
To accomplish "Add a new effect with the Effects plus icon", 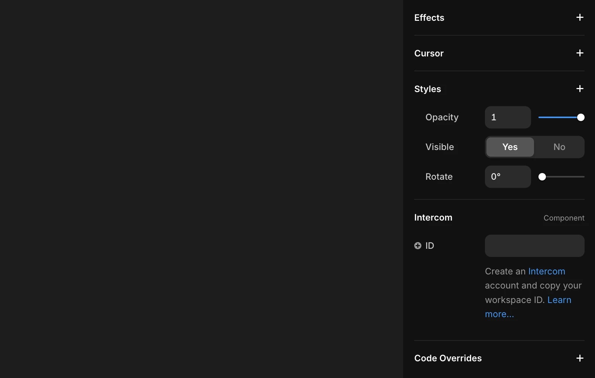I will coord(580,17).
